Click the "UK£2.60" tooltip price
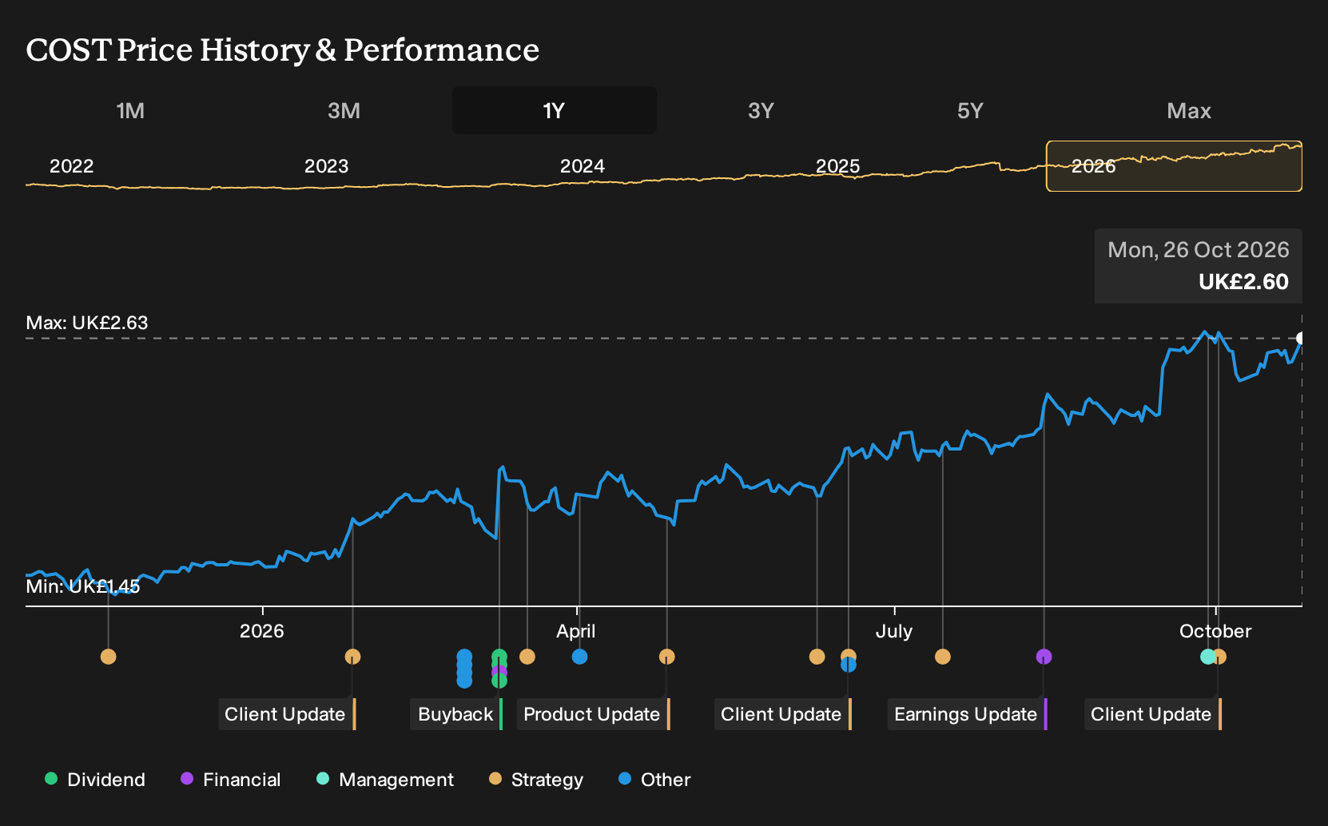The width and height of the screenshot is (1328, 826). pos(1244,282)
